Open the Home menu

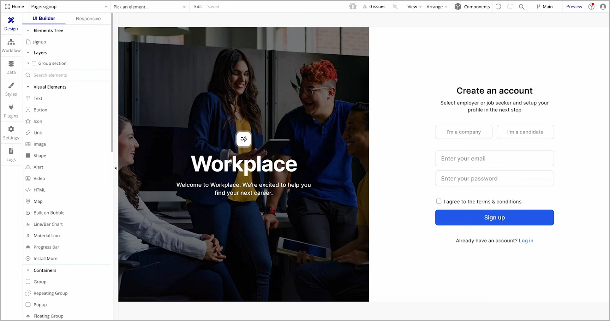click(14, 6)
